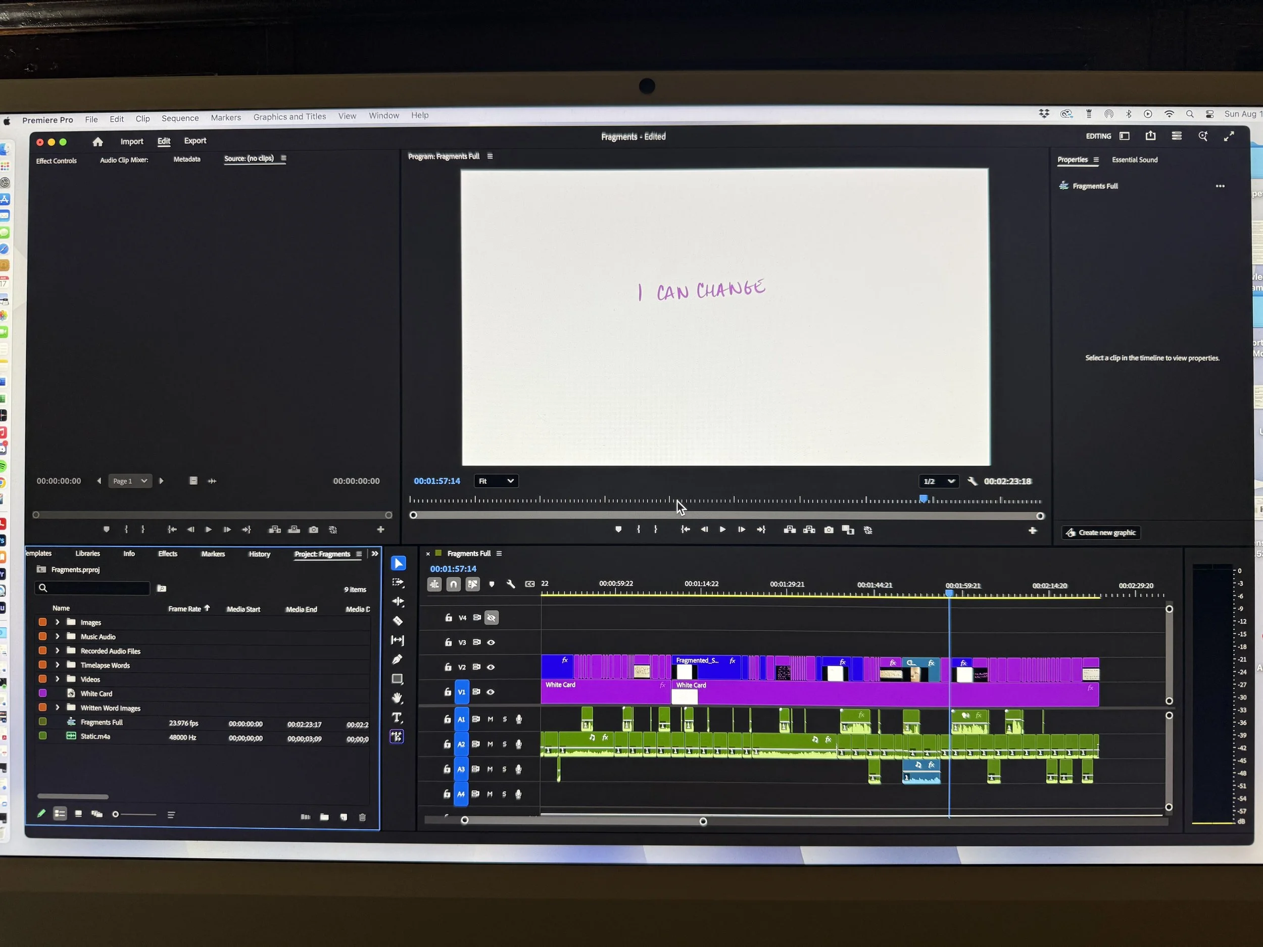Open the Sequence menu
The image size is (1263, 947).
click(x=180, y=118)
